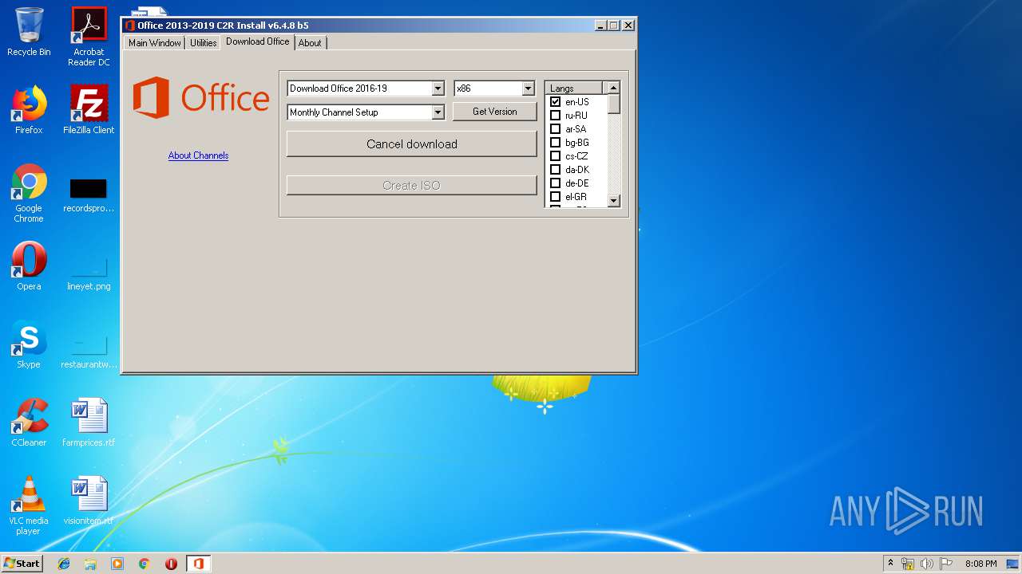Check the el-GR language checkbox

[x=556, y=197]
